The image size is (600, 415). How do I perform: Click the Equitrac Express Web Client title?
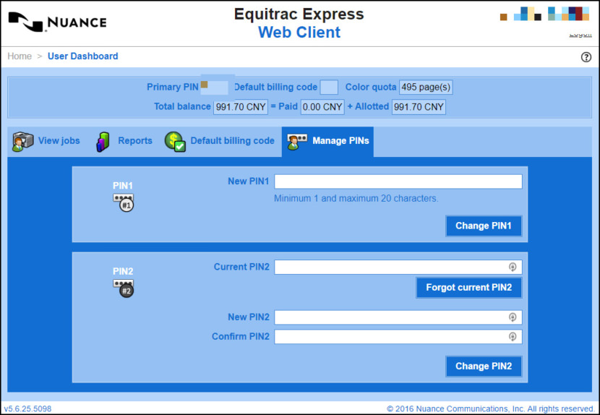point(299,23)
